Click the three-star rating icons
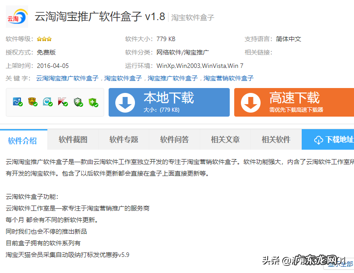 pos(44,39)
